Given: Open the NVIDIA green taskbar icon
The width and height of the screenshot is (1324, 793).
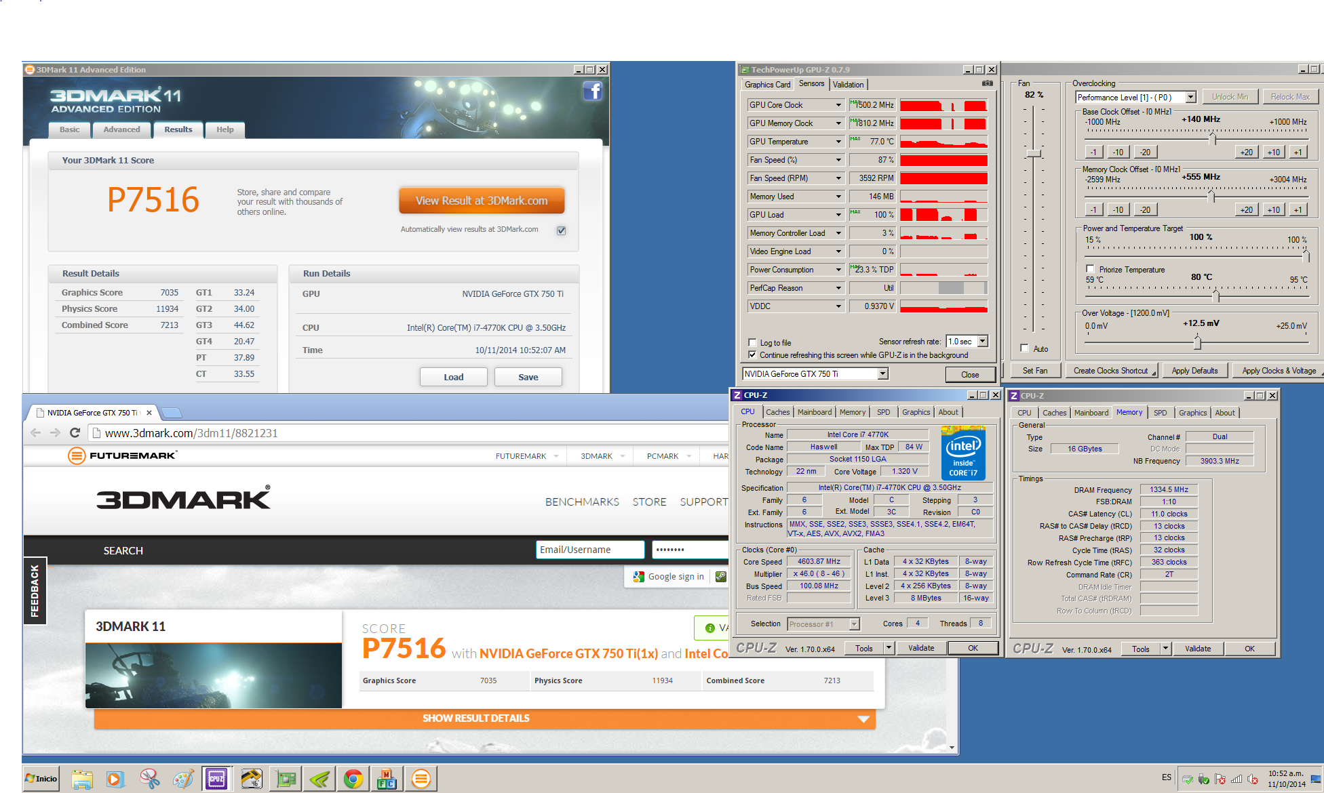Looking at the screenshot, I should point(319,779).
